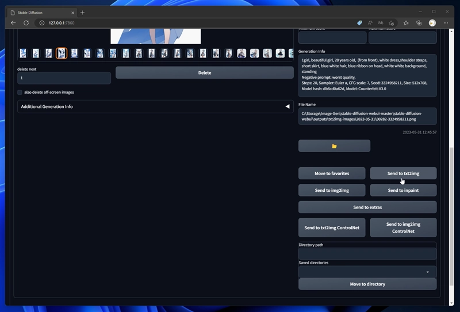Click the File Name path text box
Viewport: 460px width, 312px height.
[367, 116]
